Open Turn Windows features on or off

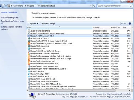[13, 22]
